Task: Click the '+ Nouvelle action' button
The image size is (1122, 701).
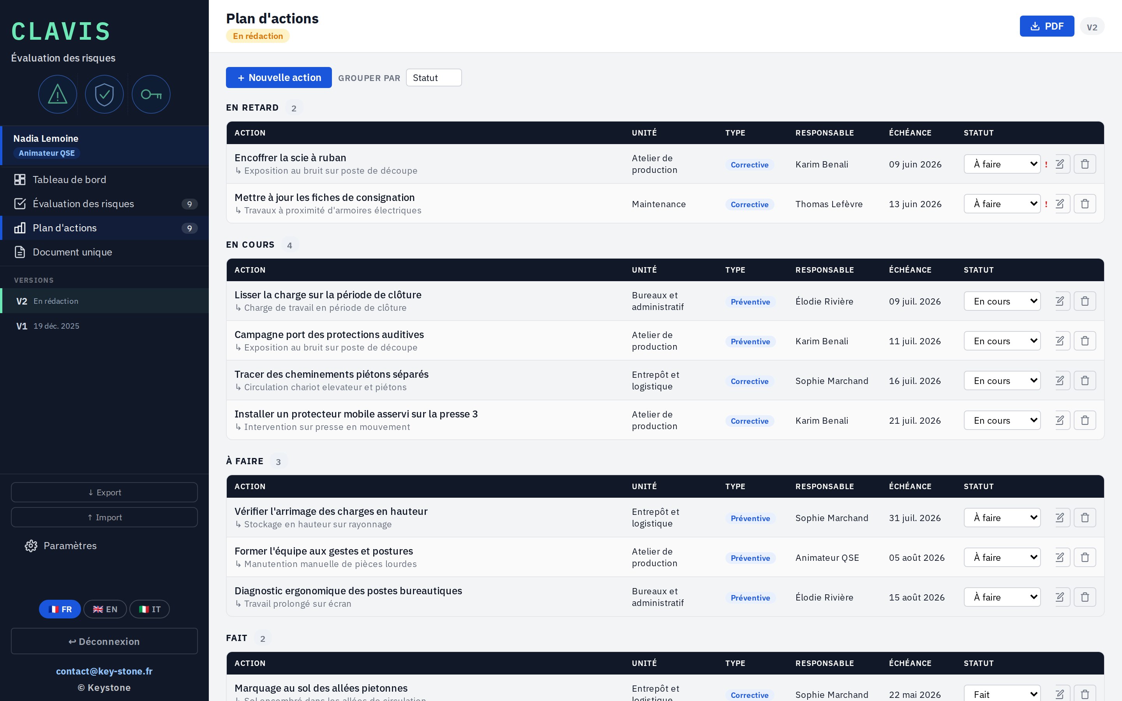Action: pyautogui.click(x=279, y=77)
